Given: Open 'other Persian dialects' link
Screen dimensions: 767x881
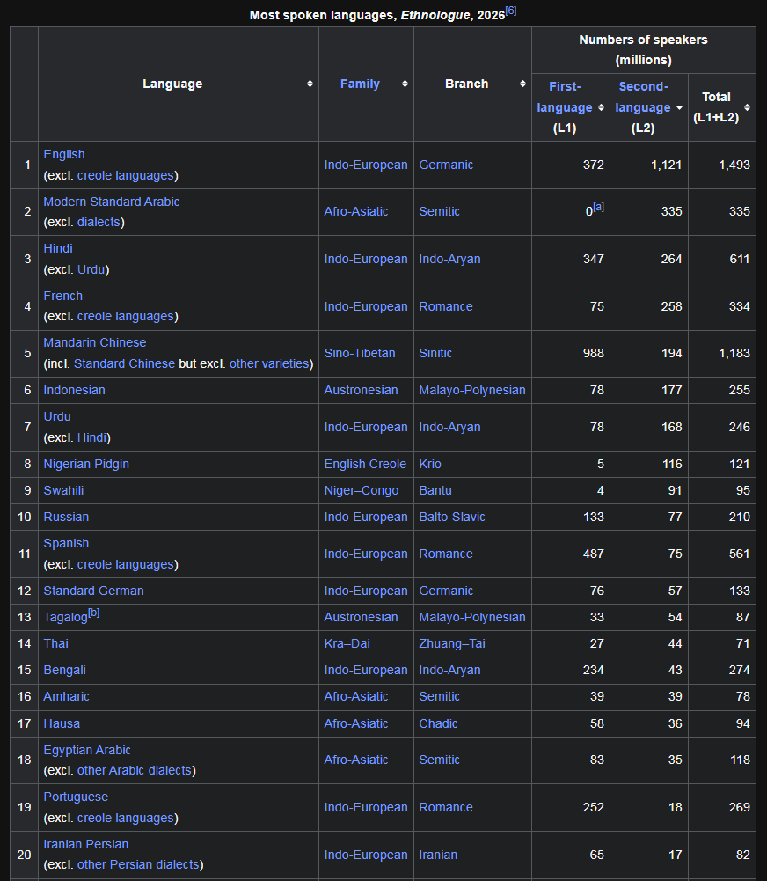Looking at the screenshot, I should 138,864.
